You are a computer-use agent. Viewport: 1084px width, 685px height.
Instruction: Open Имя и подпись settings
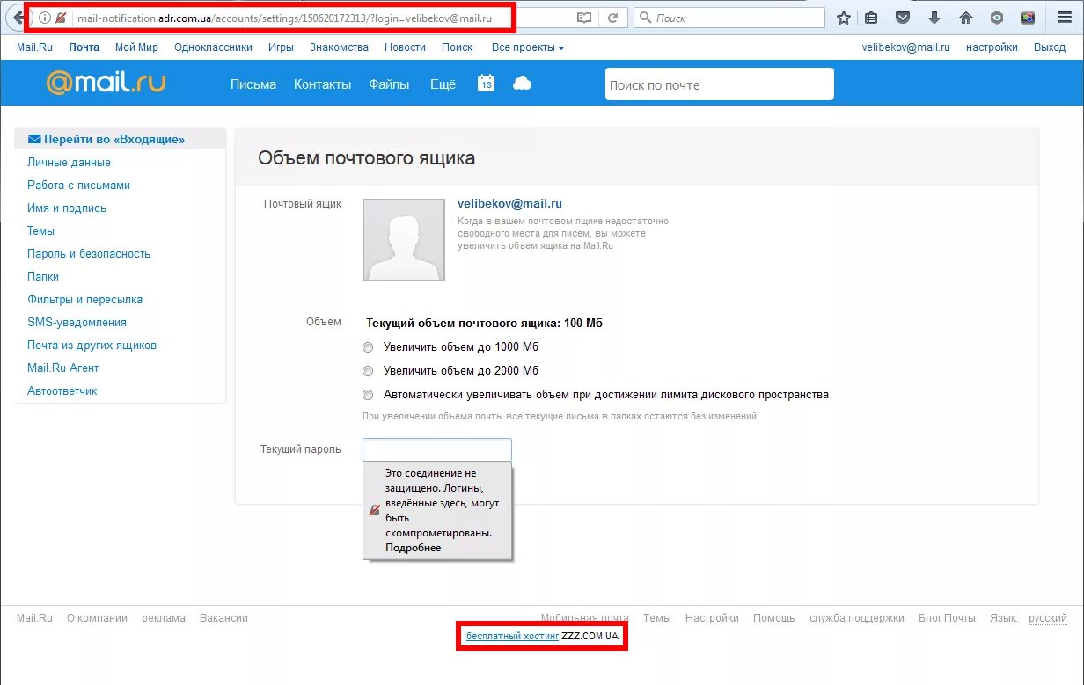pyautogui.click(x=67, y=208)
